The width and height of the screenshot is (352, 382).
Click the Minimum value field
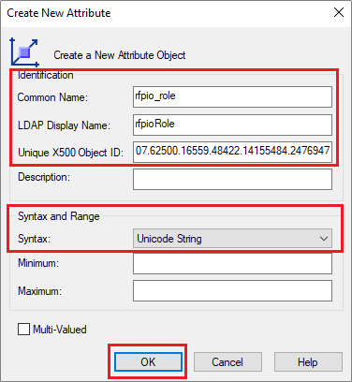point(232,263)
